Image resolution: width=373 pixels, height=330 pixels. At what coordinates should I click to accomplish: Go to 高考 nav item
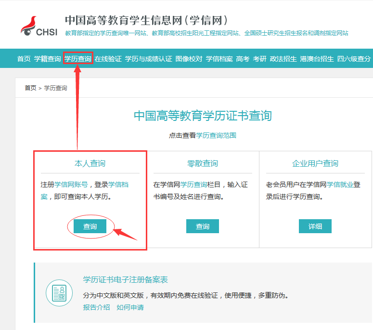tap(243, 59)
